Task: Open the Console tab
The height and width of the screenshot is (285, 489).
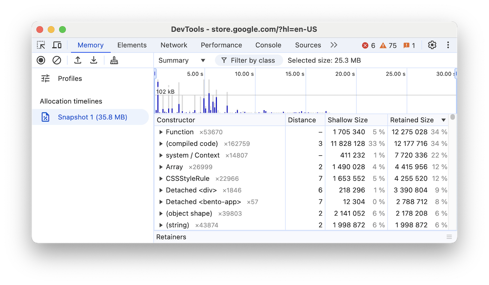Action: coord(268,45)
